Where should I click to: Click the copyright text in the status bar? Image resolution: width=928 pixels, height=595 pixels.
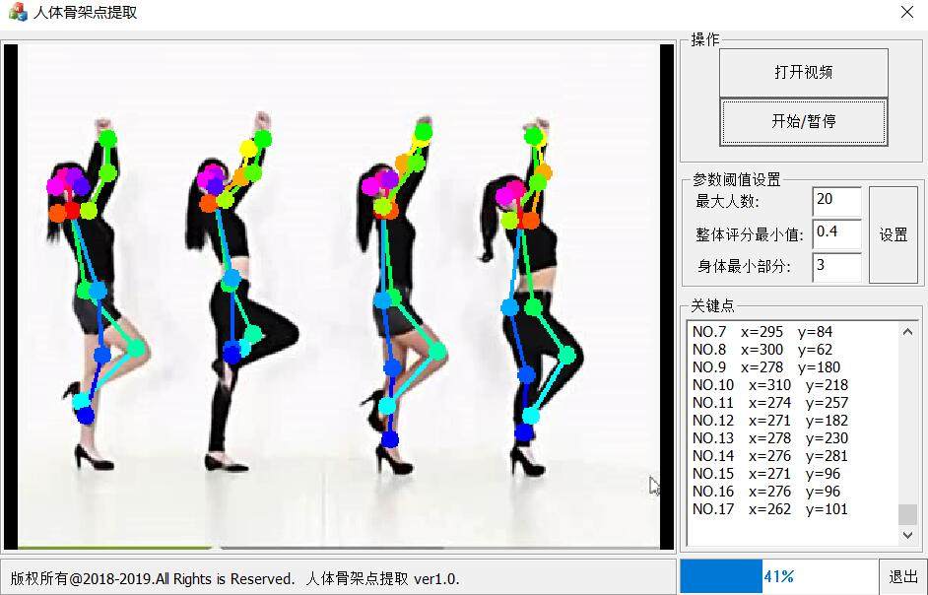(x=235, y=579)
